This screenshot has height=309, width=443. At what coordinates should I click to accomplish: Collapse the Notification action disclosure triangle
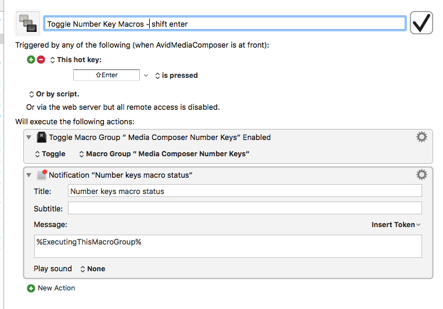pos(28,175)
